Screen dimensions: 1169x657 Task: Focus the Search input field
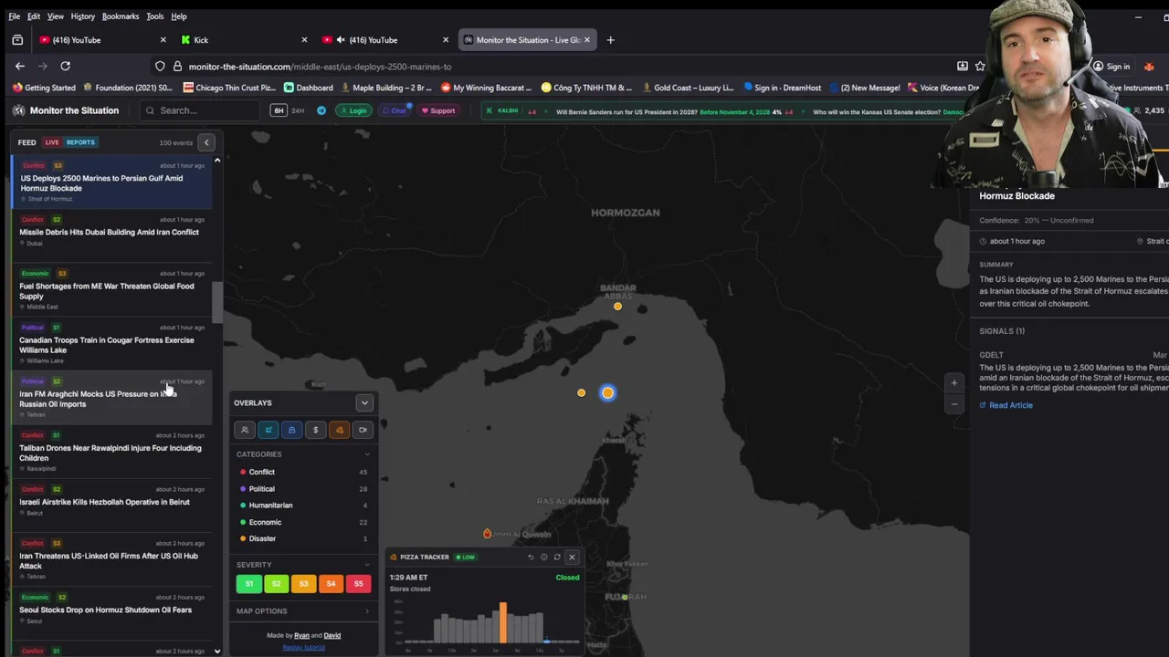(x=202, y=110)
